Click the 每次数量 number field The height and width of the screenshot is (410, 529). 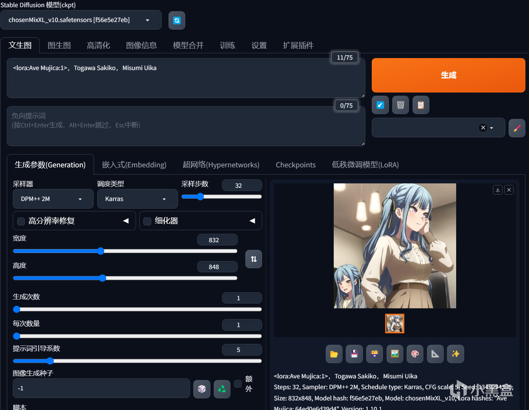(x=242, y=325)
